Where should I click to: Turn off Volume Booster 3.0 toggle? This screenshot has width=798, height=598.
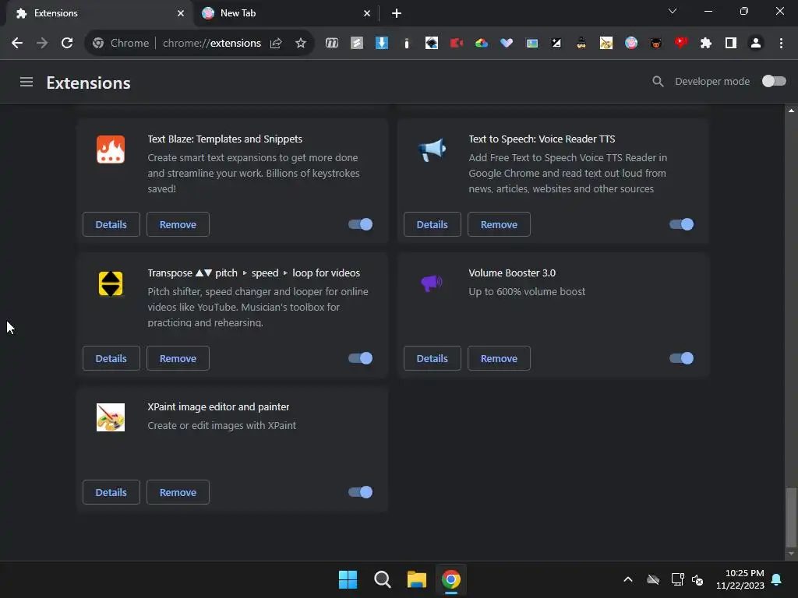point(681,358)
